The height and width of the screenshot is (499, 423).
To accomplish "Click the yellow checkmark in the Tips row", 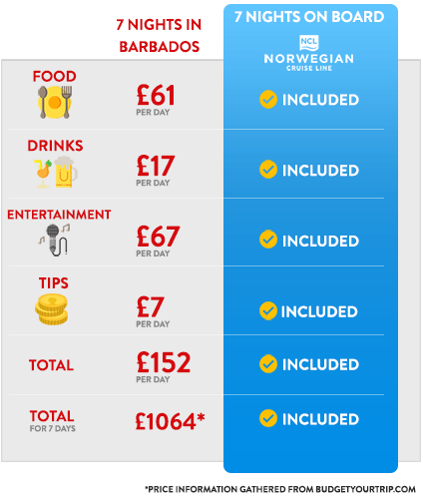I will (x=268, y=310).
